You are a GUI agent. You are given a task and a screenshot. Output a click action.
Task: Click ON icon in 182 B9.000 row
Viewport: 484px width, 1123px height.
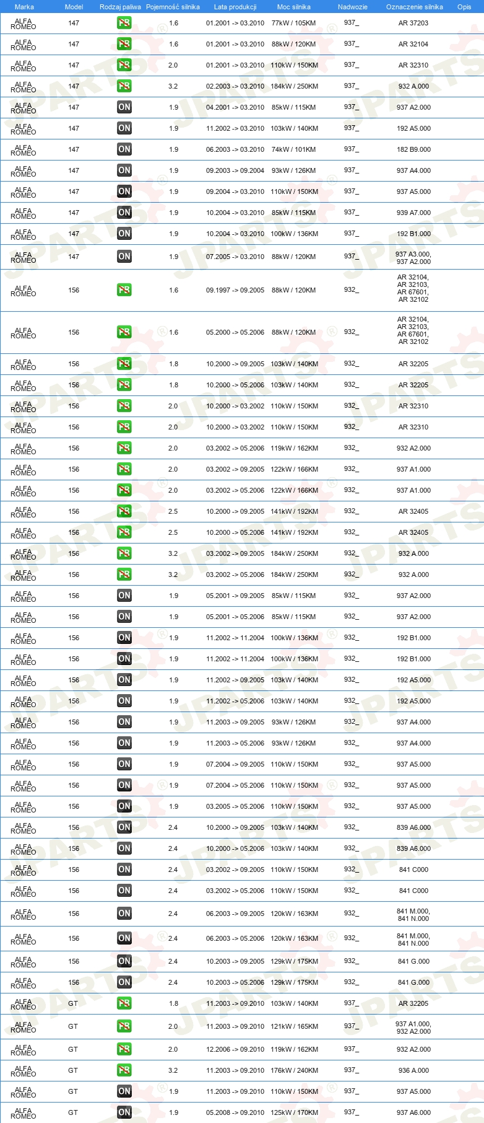pos(124,149)
